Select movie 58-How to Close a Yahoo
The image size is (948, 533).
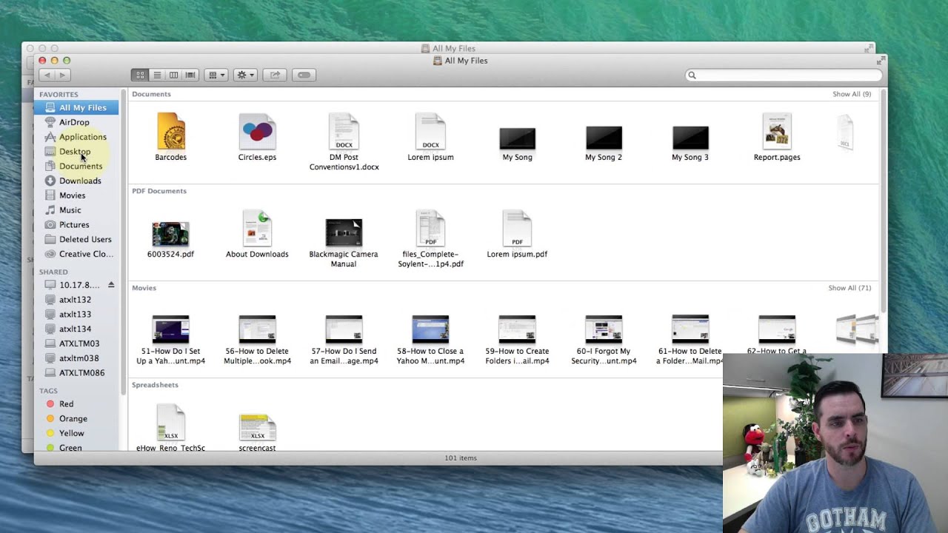430,329
